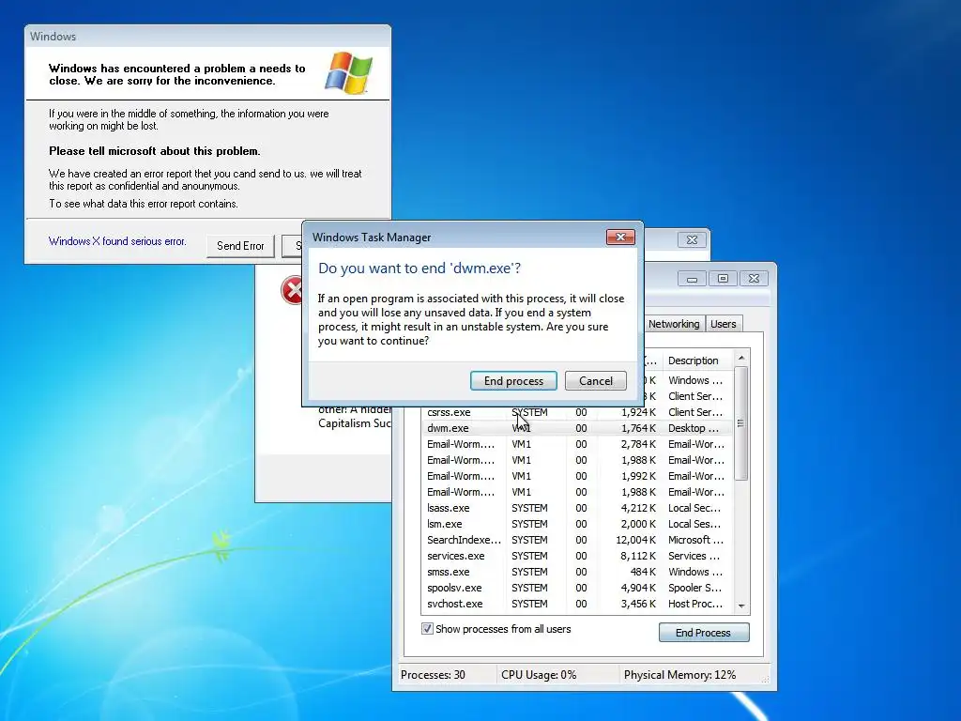
Task: Select the smss.exe process
Action: pos(578,572)
